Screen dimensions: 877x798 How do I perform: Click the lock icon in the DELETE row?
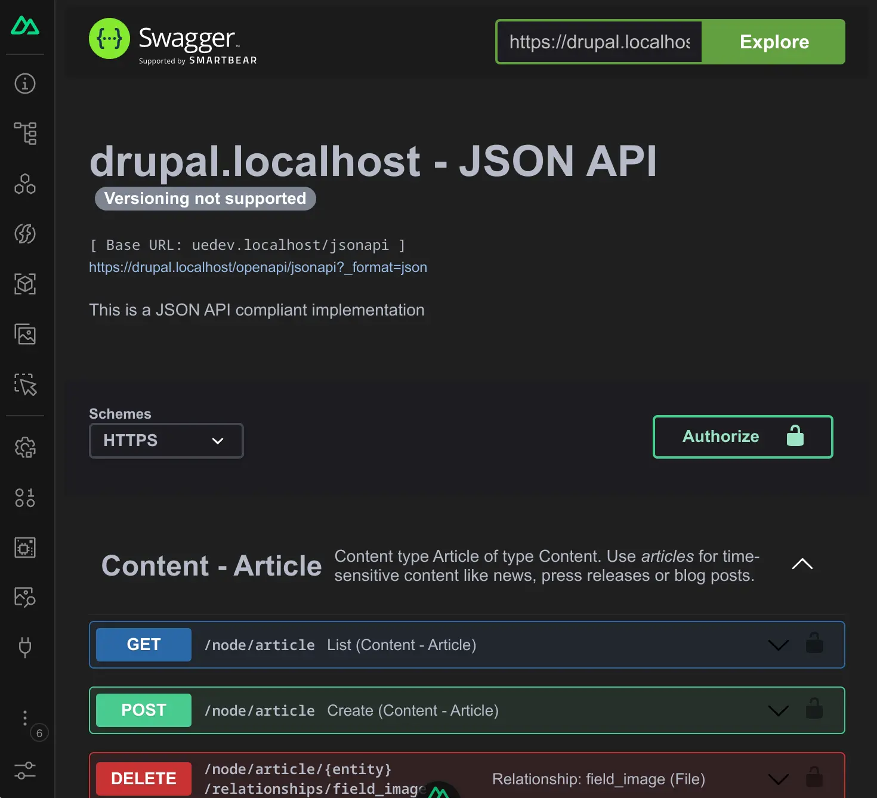coord(814,777)
